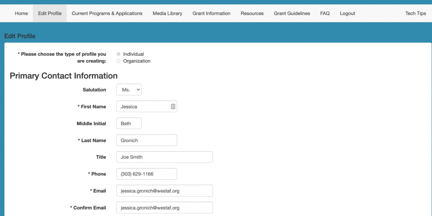Click Logout in the navigation bar
Viewport: 432px width, 216px height.
pyautogui.click(x=347, y=13)
